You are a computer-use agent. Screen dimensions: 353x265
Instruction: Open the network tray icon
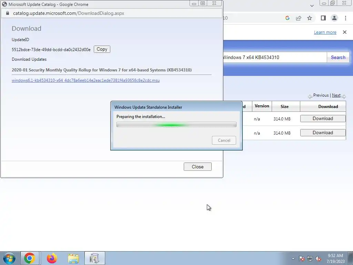(x=310, y=259)
